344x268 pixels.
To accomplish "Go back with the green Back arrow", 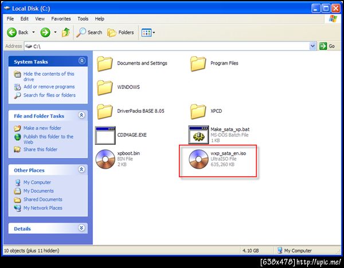I will pyautogui.click(x=12, y=33).
